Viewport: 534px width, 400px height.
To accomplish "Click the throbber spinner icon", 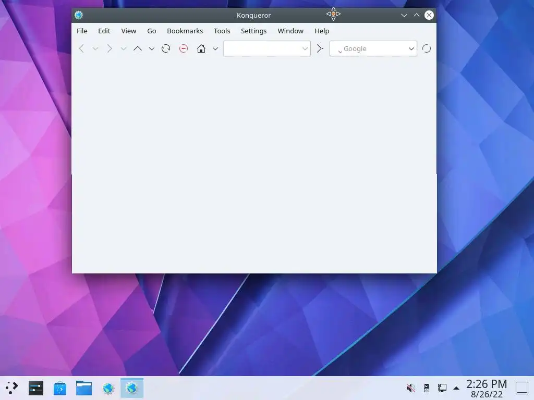I will pos(427,48).
